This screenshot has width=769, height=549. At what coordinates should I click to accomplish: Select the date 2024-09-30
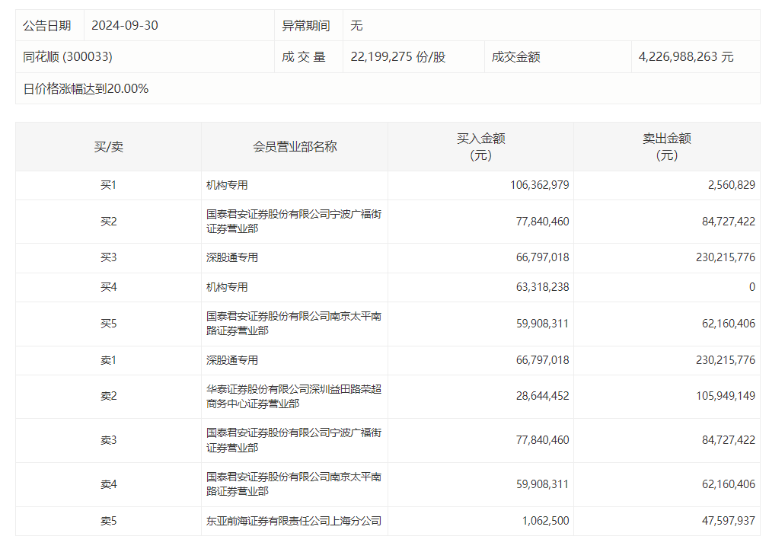[x=125, y=26]
